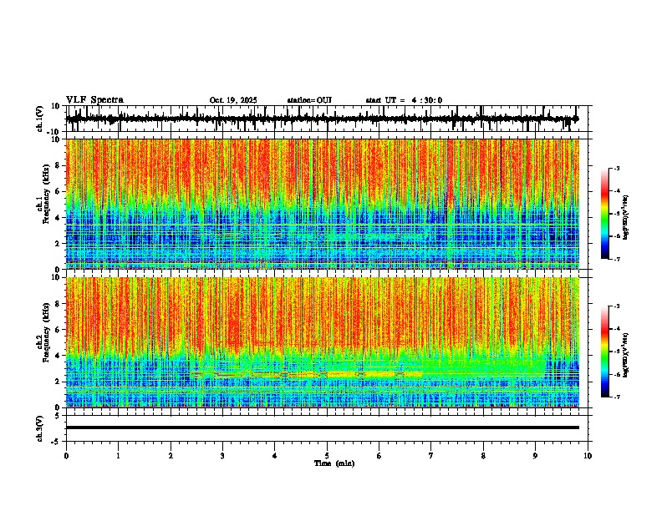Click the "-7" label of ch.1 color bar
The width and height of the screenshot is (662, 511).
(x=616, y=259)
